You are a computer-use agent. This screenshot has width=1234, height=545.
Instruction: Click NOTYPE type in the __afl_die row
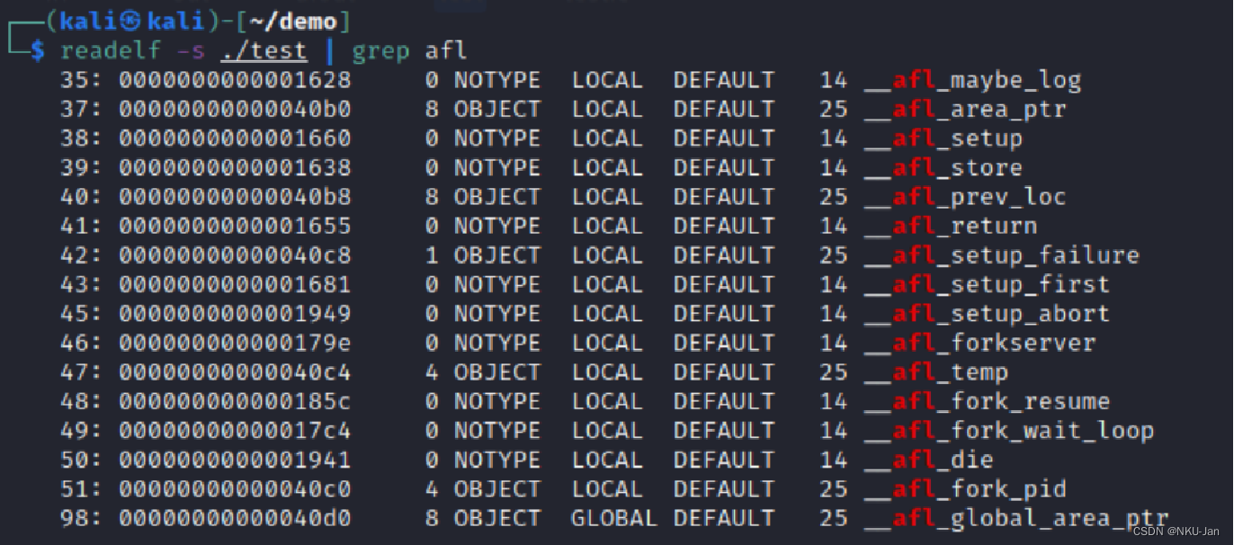(497, 460)
